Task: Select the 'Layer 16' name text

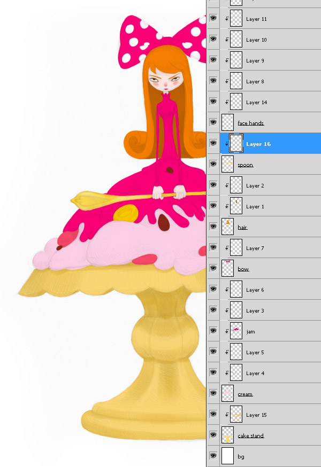Action: tap(258, 144)
